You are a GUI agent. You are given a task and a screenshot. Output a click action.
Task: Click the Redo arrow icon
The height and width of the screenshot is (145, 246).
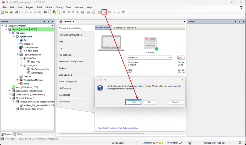(26, 12)
